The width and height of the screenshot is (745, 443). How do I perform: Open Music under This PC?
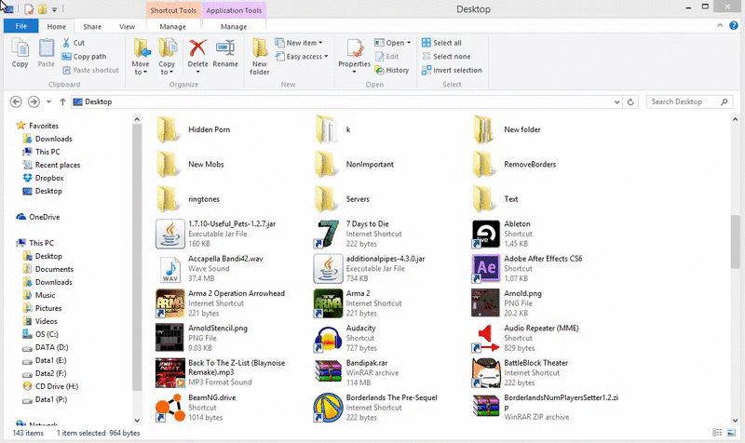tap(39, 295)
